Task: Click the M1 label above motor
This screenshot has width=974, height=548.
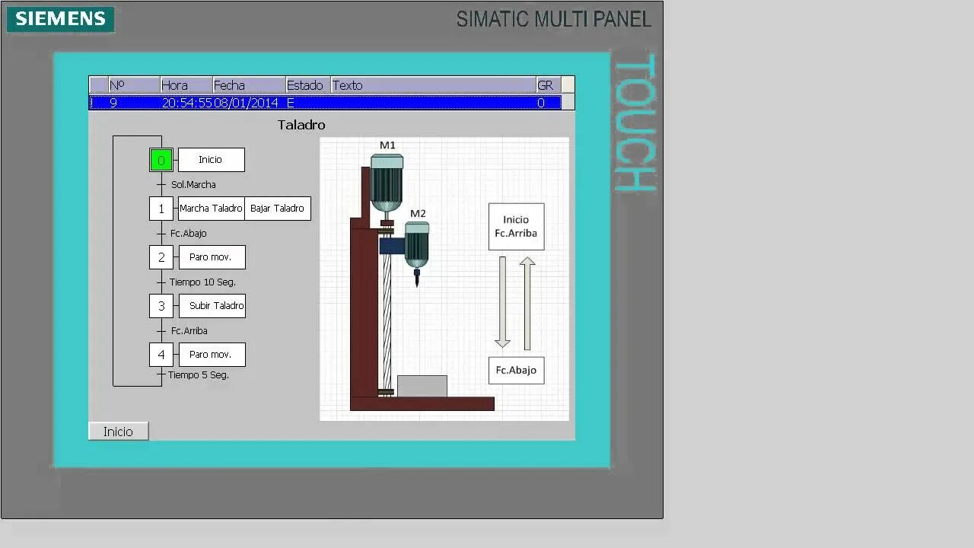Action: coord(387,145)
